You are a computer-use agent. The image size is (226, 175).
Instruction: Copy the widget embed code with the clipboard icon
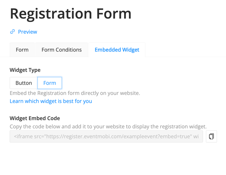coord(211,136)
